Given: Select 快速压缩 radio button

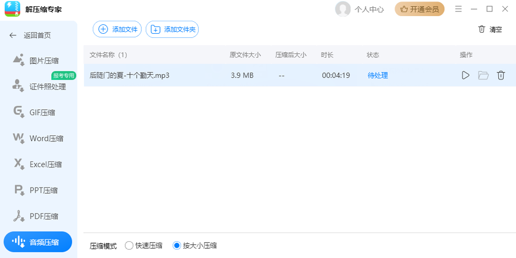Looking at the screenshot, I should pos(129,246).
